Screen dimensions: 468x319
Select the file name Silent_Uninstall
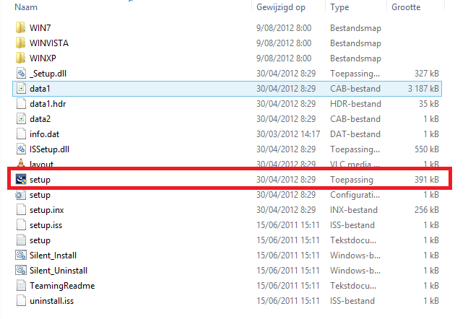[58, 271]
